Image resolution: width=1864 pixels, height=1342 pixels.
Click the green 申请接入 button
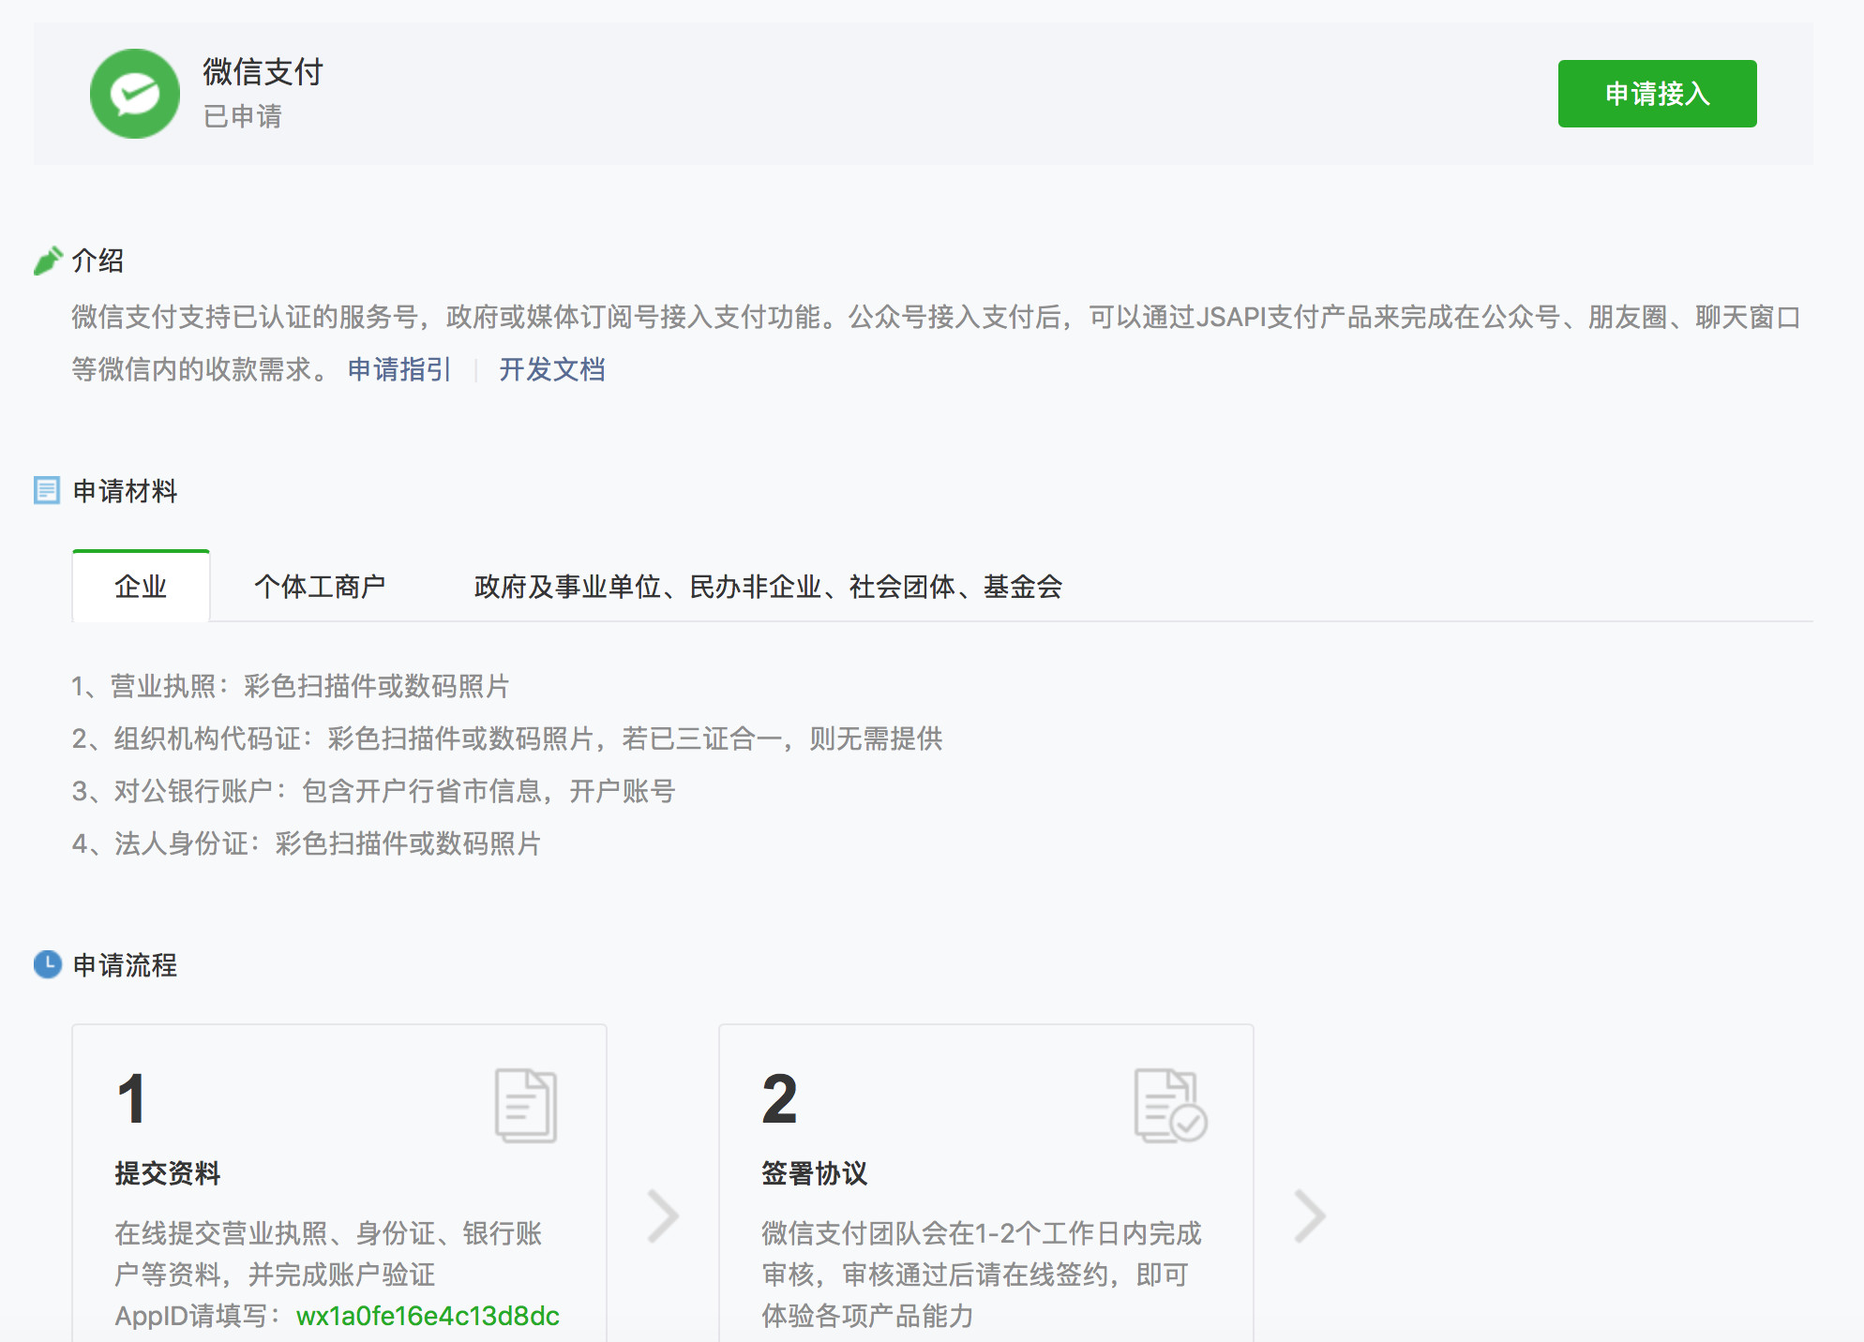pyautogui.click(x=1657, y=94)
